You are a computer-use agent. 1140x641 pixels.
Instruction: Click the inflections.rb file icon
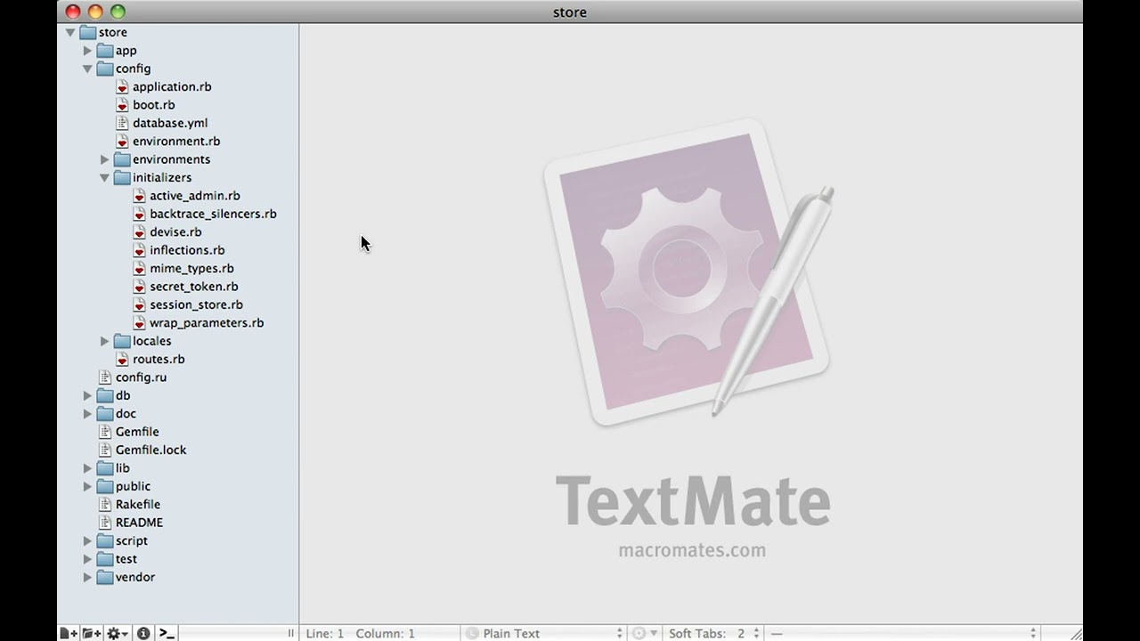coord(139,250)
